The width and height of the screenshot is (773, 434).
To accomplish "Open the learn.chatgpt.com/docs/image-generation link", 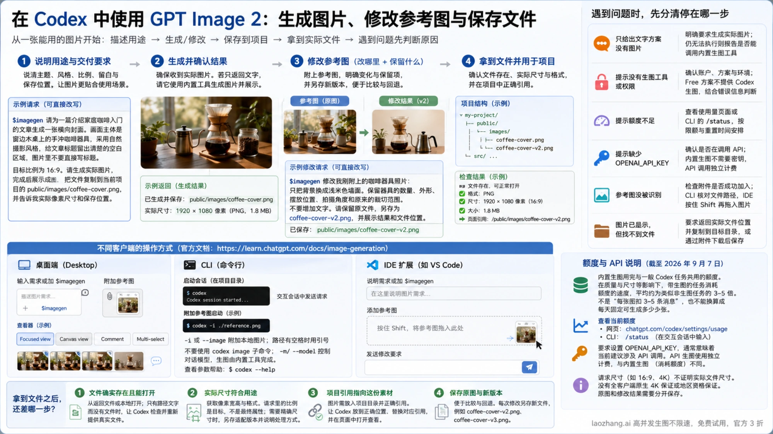I will tap(302, 248).
